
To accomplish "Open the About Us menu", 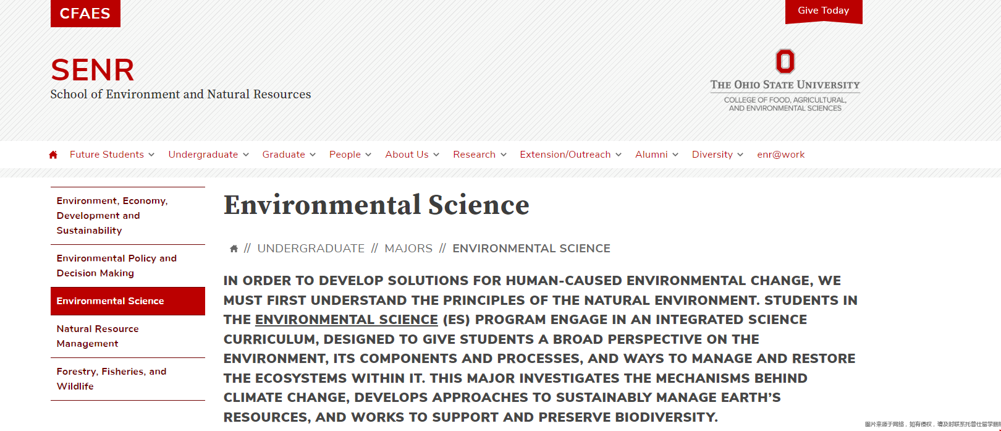I will coord(412,155).
